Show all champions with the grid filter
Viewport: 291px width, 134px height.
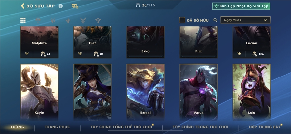(23, 20)
